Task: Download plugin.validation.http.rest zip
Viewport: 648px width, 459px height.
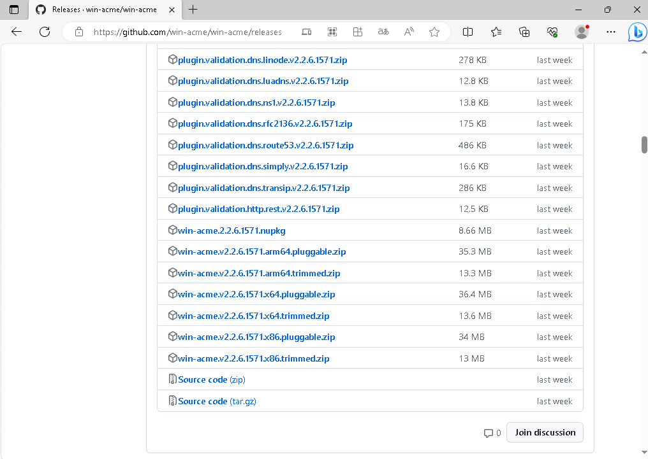Action: click(259, 209)
